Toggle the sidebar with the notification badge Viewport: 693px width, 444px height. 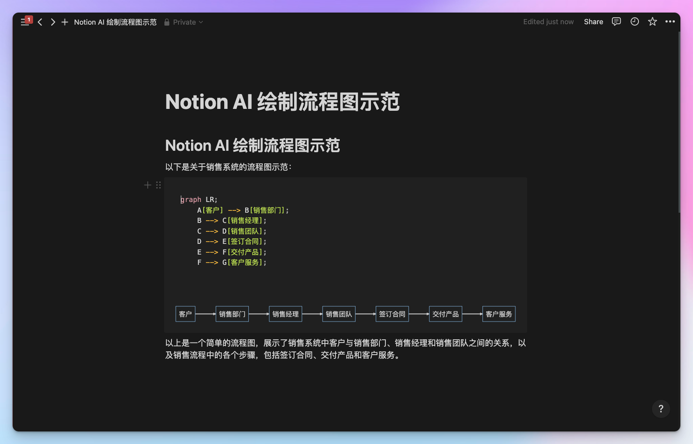[25, 22]
